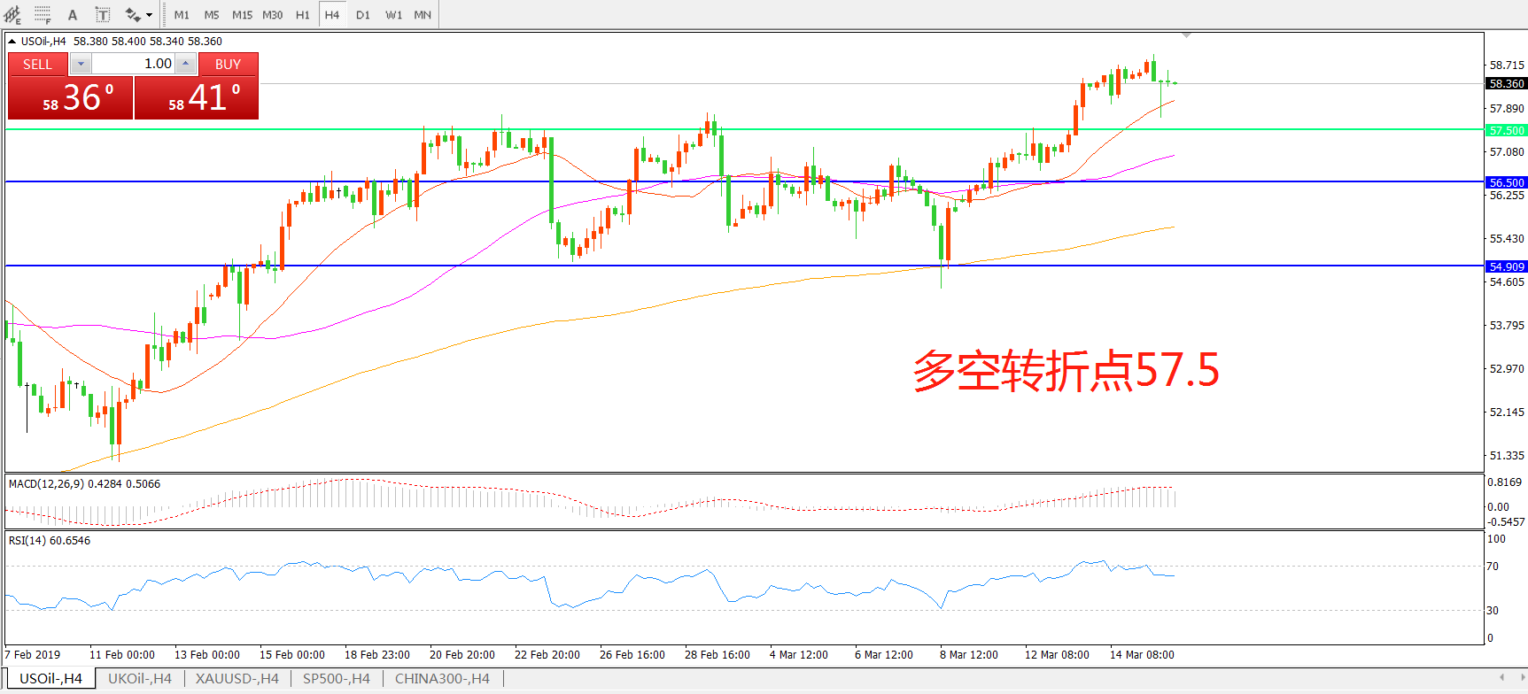This screenshot has height=694, width=1528.
Task: Pick the text annotation tool
Action: pyautogui.click(x=73, y=14)
